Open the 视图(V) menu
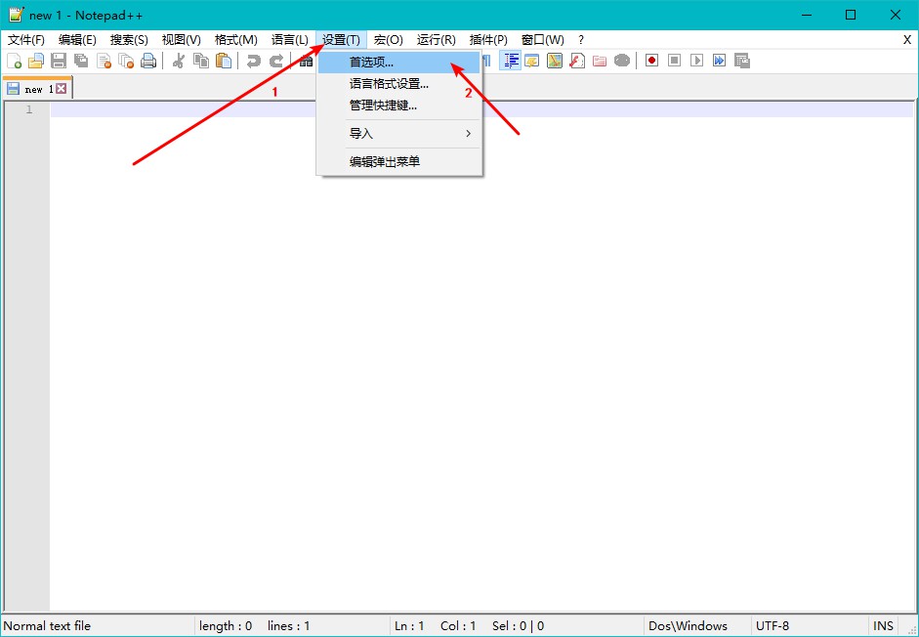The height and width of the screenshot is (637, 919). pyautogui.click(x=181, y=40)
